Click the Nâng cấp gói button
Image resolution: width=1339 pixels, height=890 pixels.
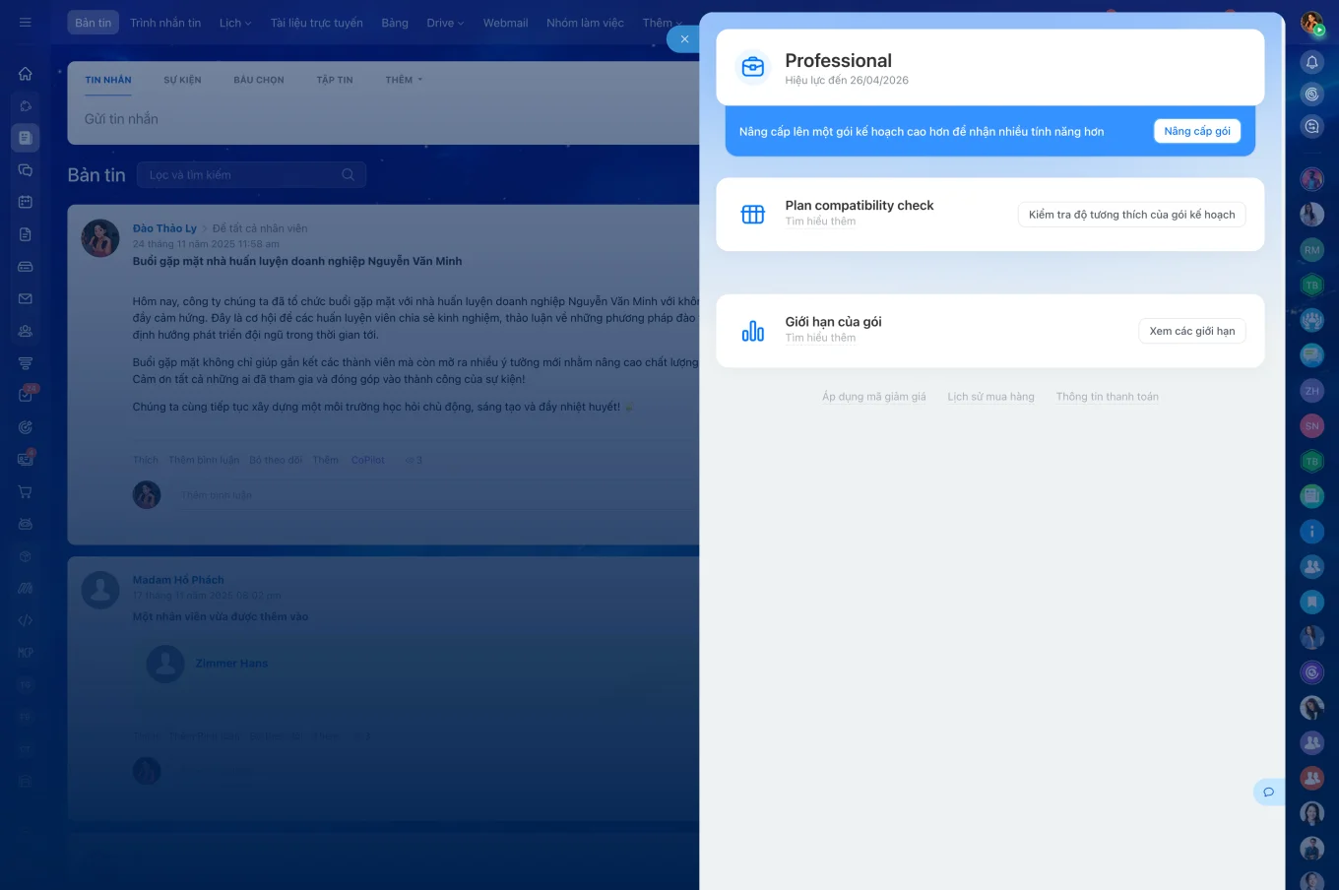click(x=1197, y=131)
